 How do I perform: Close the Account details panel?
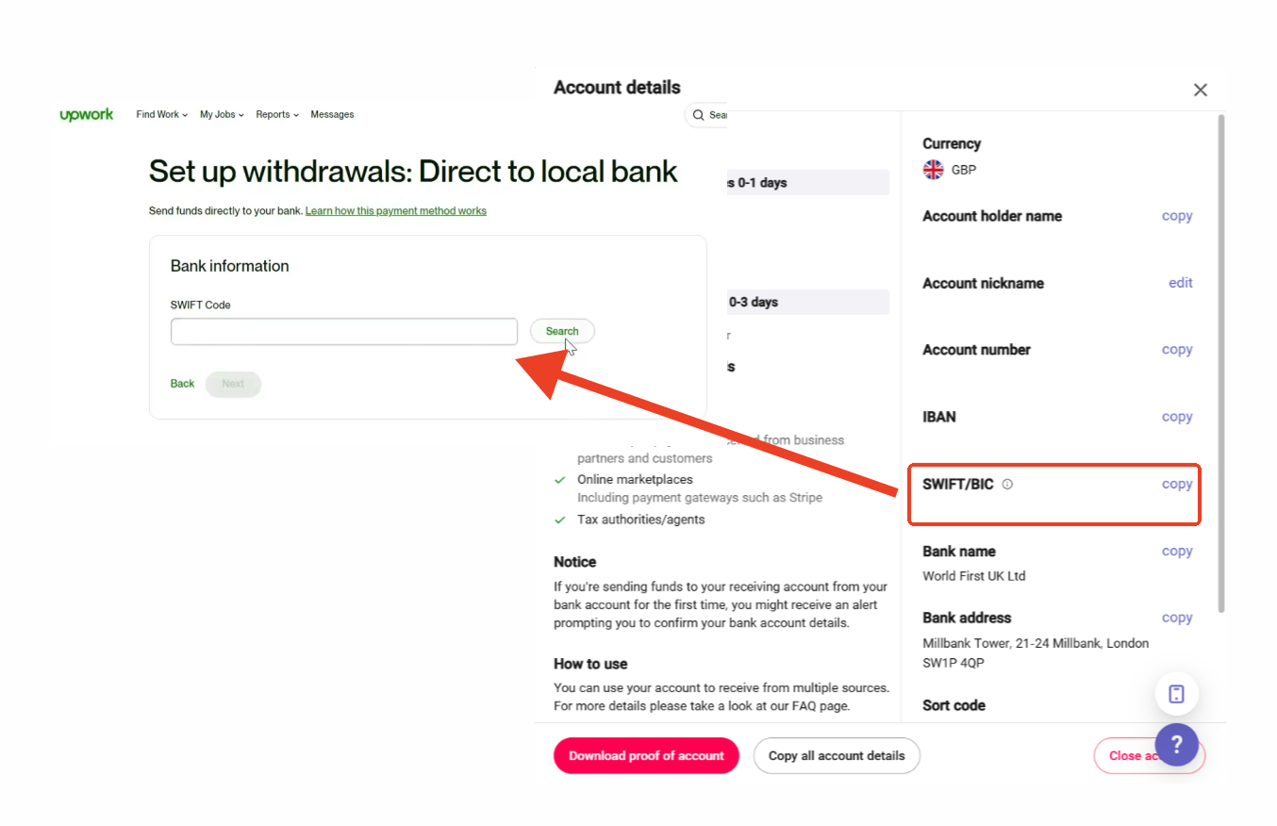click(1200, 90)
